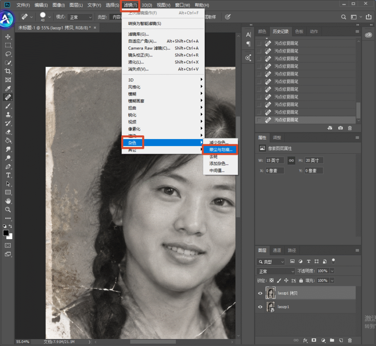Select the Lasso tool
Viewport: 376px width, 346px height.
8,54
